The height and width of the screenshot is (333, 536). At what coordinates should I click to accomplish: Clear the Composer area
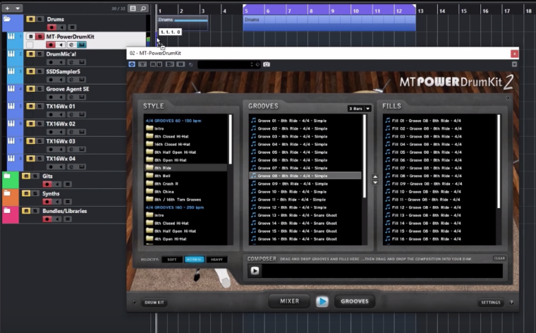coord(499,258)
